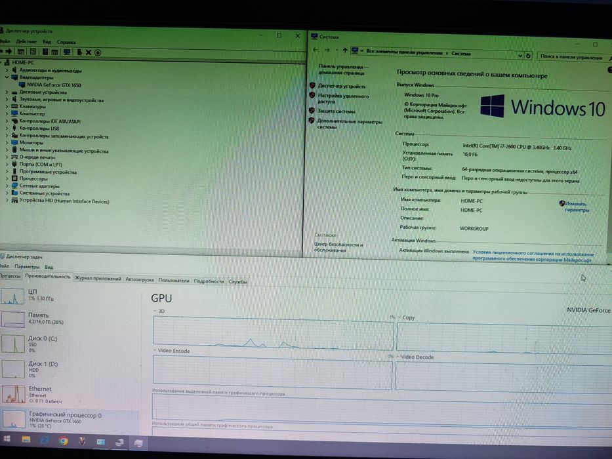Click the Device Manager help (question mark) toolbar icon
This screenshot has width=612, height=459.
pyautogui.click(x=45, y=52)
